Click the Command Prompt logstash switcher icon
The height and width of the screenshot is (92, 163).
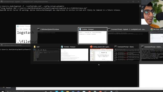(109, 29)
